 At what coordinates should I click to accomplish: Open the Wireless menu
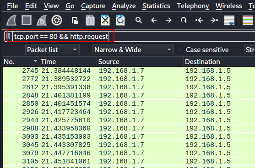tap(228, 6)
